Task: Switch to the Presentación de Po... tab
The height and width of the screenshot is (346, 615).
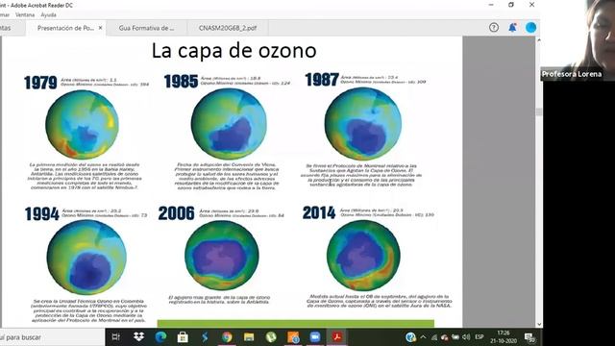Action: 65,28
